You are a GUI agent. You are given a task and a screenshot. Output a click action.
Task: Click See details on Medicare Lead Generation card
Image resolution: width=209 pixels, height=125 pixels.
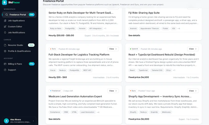tap(54, 119)
